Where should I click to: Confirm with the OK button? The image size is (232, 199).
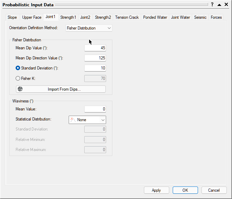(185, 190)
